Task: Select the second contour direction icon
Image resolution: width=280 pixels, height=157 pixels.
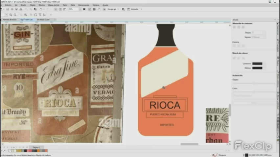Action: click(x=239, y=27)
